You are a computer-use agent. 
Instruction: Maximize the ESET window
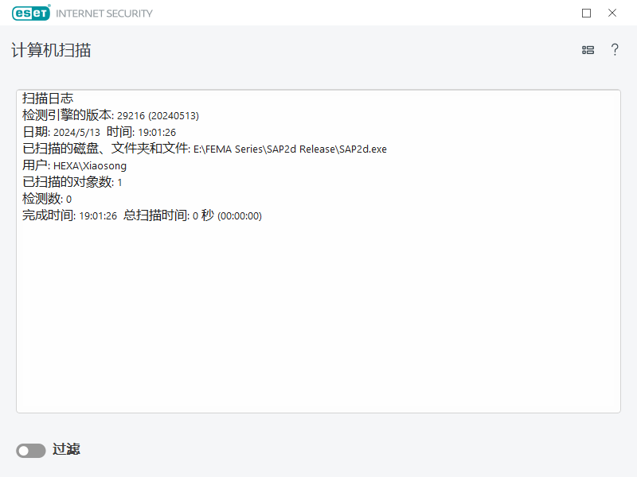(586, 14)
